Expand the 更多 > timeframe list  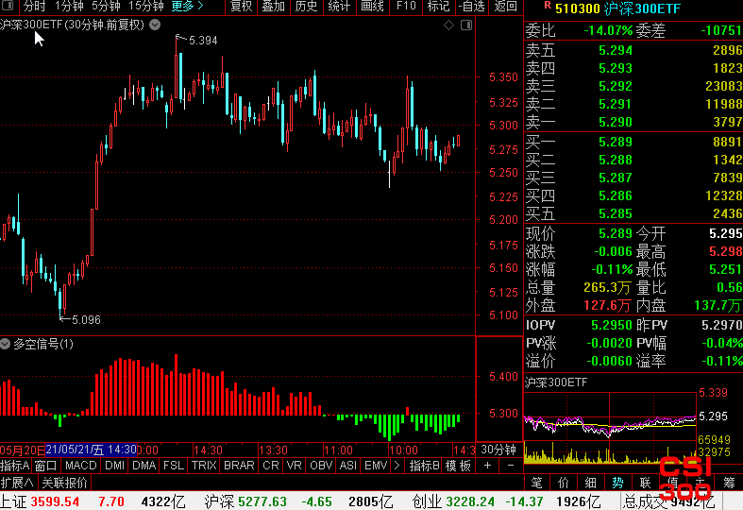187,7
